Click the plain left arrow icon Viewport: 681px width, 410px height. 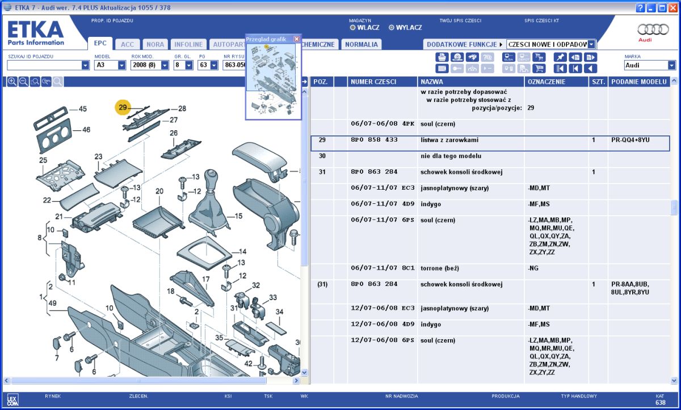tap(590, 69)
